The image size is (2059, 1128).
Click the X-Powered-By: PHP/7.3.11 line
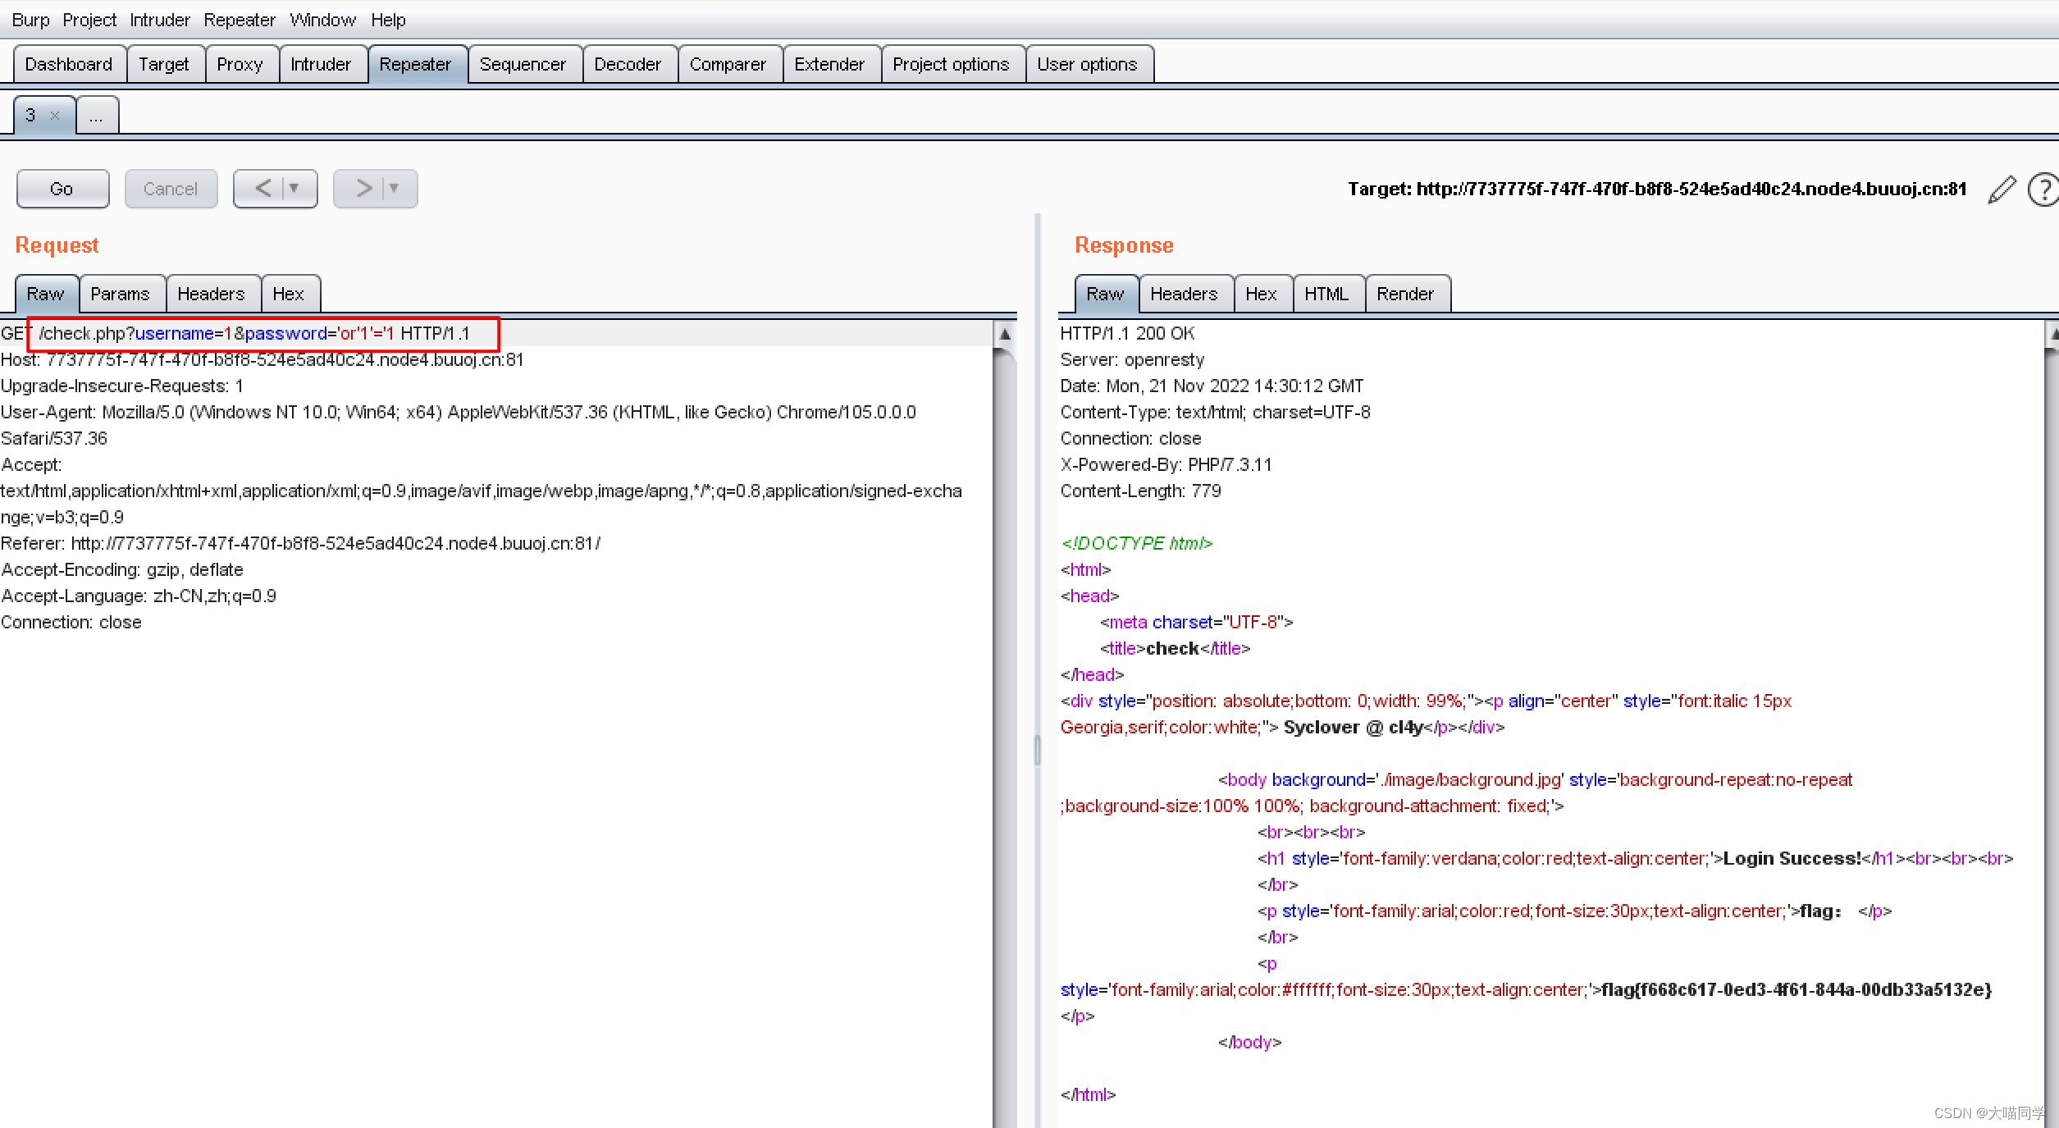point(1166,465)
